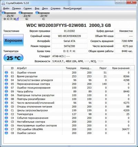Select the CRC-ошибки UltraDMA attribute name
Viewport: 138px width, 147px height.
click(30, 129)
